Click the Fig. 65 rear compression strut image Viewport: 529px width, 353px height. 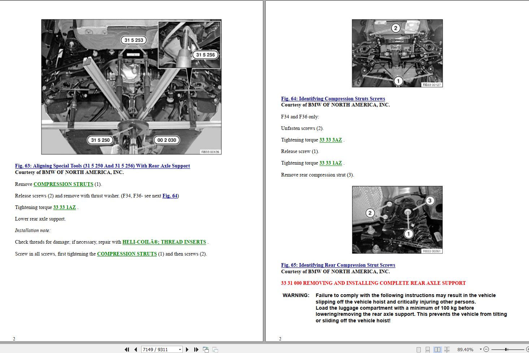[x=397, y=220]
